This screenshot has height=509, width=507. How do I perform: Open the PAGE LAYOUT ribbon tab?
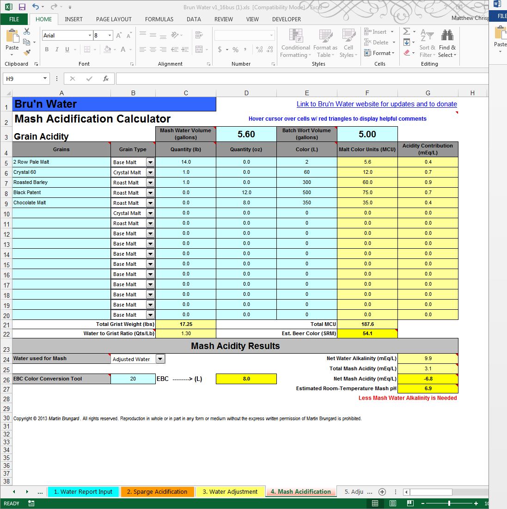click(x=114, y=19)
